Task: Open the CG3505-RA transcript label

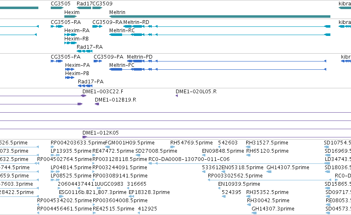Action: coord(66,22)
